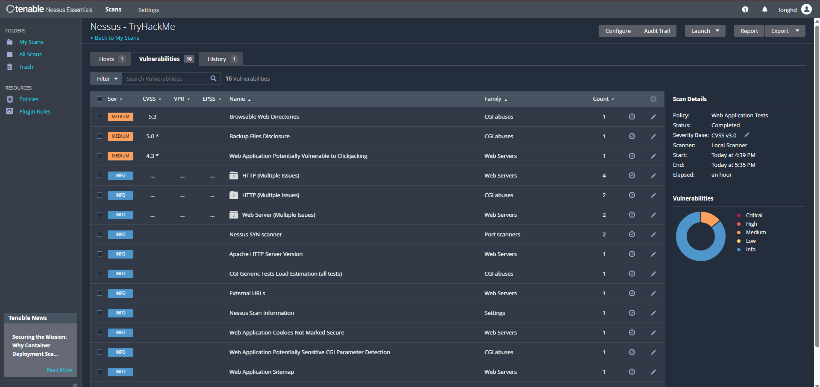The width and height of the screenshot is (820, 387).
Task: Switch to the History tab
Action: pyautogui.click(x=221, y=59)
